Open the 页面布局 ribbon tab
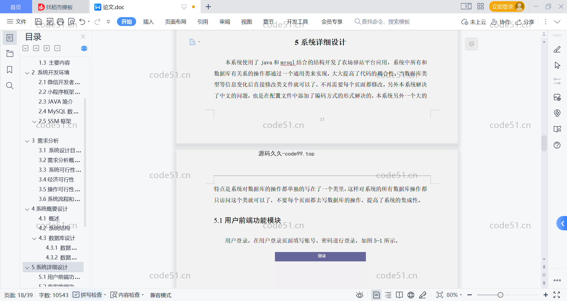The width and height of the screenshot is (567, 301). click(x=175, y=22)
